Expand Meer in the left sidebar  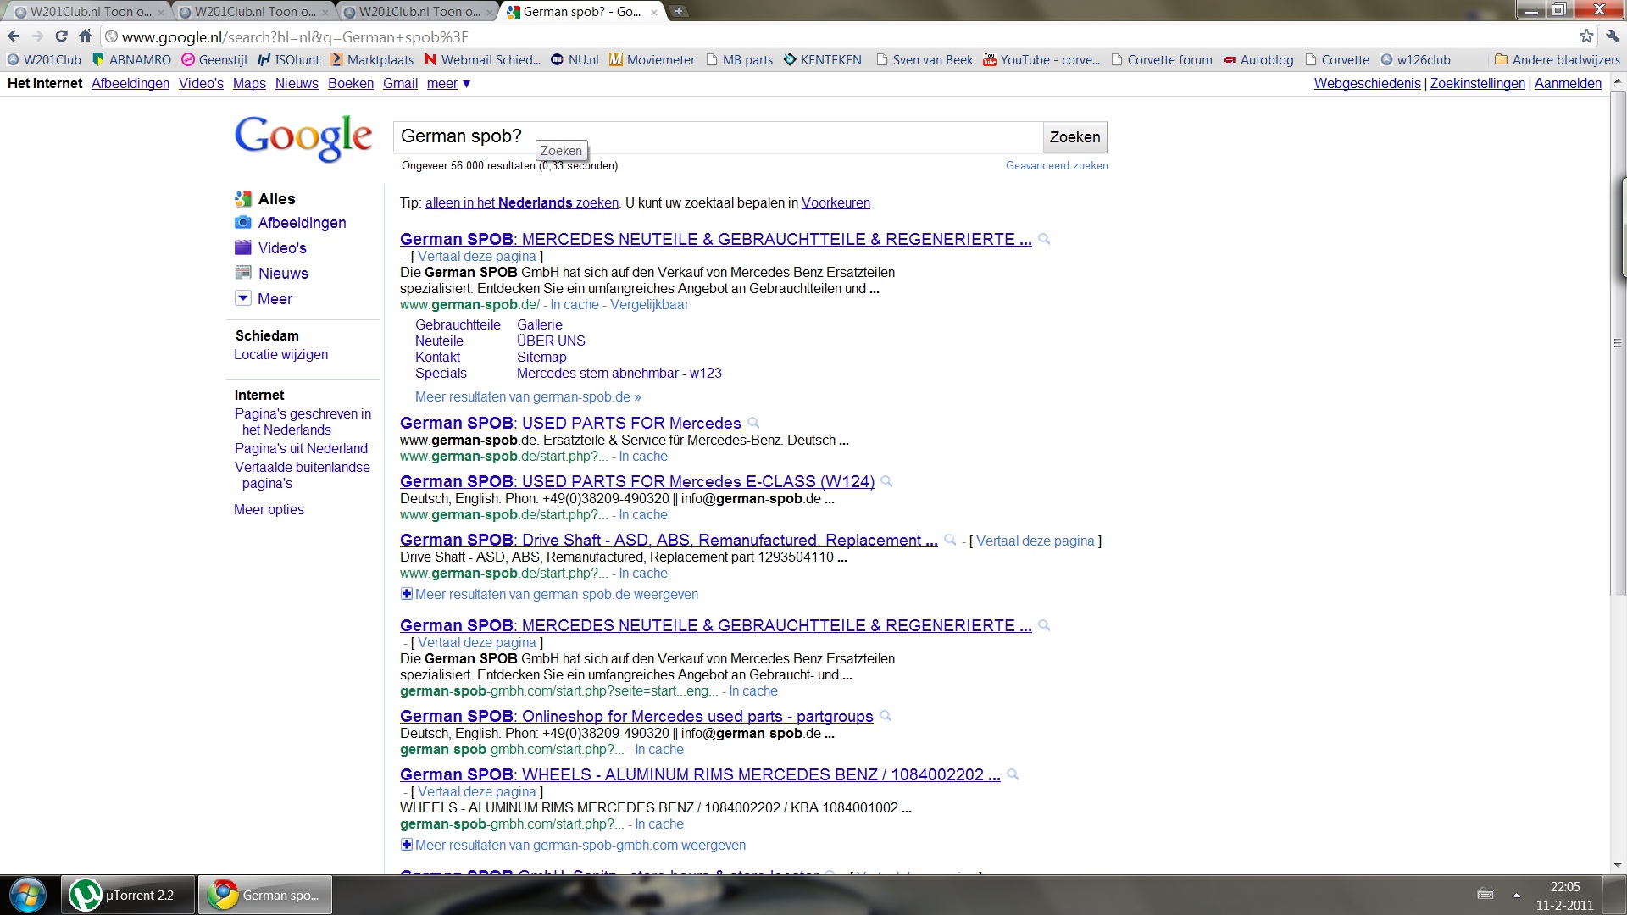click(264, 298)
